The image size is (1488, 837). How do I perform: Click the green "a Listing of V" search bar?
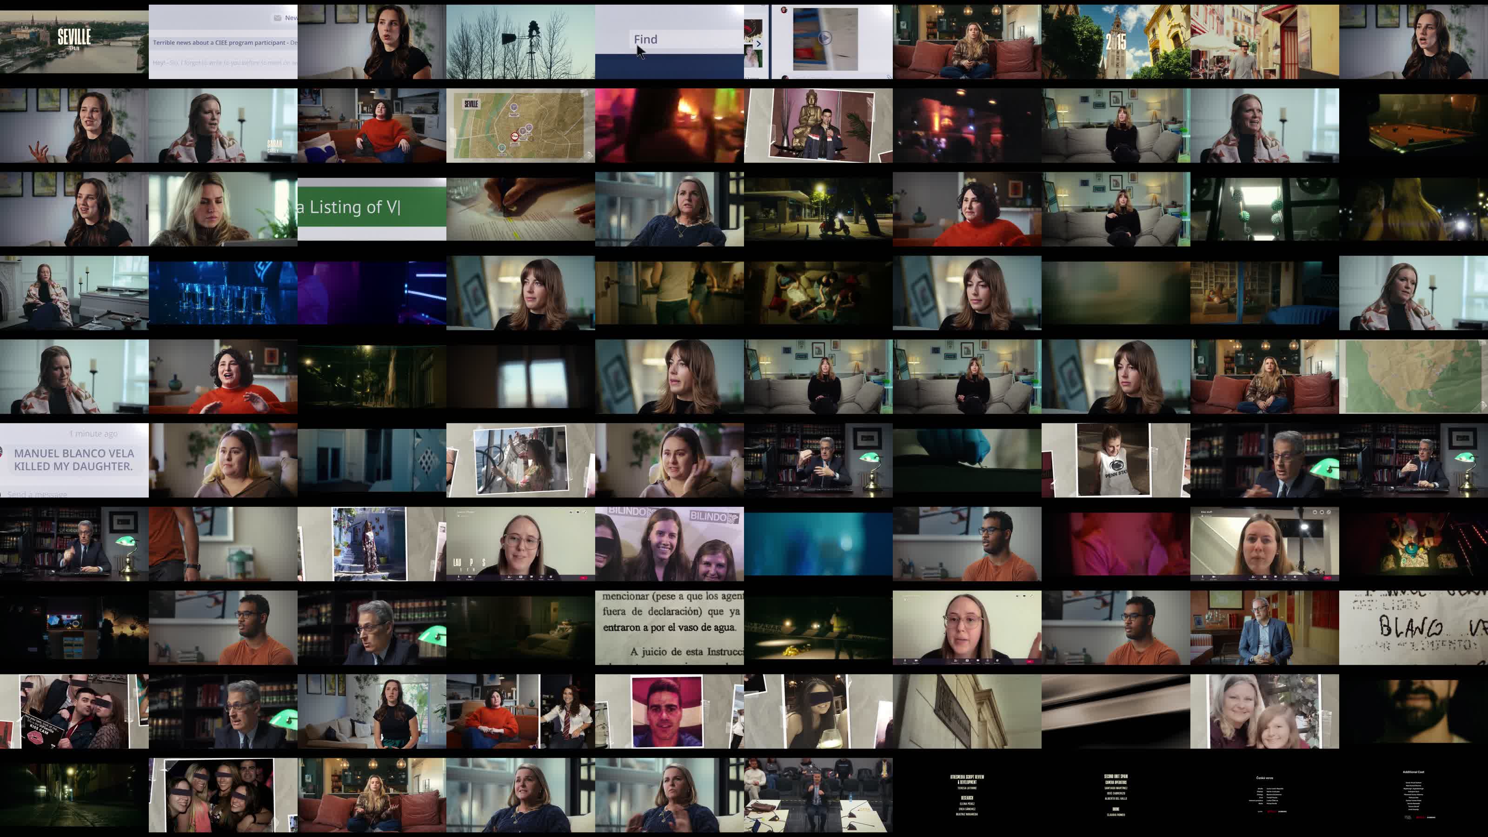tap(372, 207)
